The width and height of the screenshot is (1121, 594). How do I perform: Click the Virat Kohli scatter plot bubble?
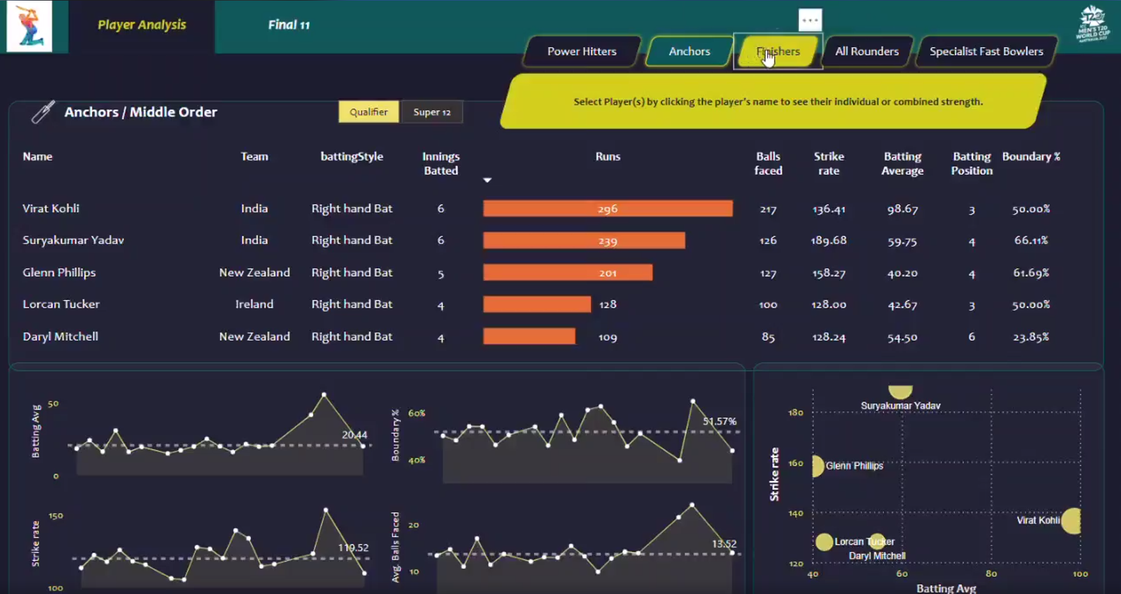(1071, 521)
